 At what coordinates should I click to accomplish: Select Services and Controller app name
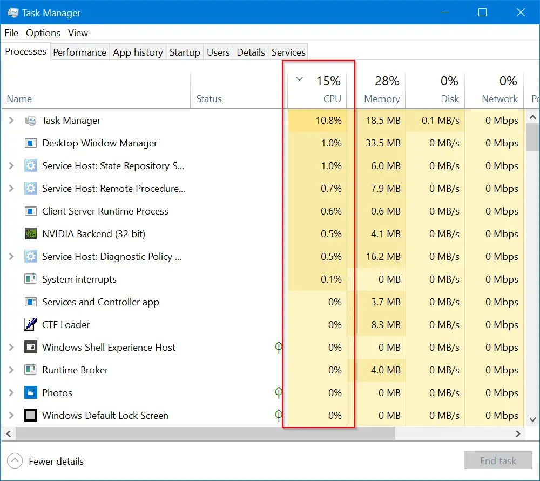(x=100, y=302)
